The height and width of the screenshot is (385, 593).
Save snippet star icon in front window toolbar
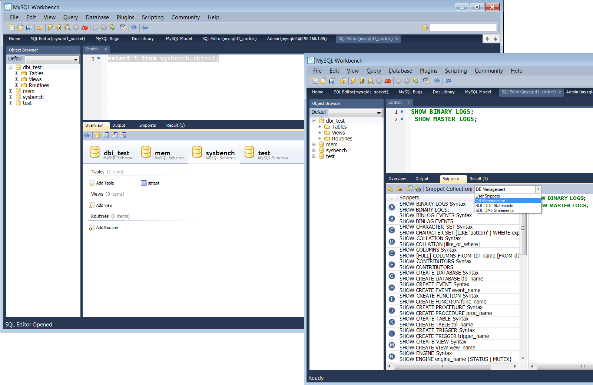tap(343, 81)
